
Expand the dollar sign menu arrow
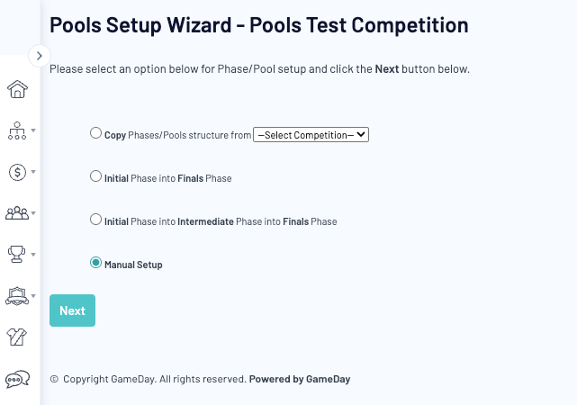[x=33, y=171]
